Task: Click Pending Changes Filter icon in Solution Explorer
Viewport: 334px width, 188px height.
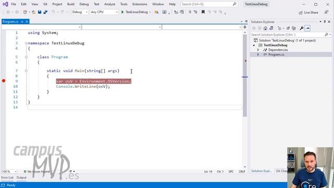Action: point(280,28)
